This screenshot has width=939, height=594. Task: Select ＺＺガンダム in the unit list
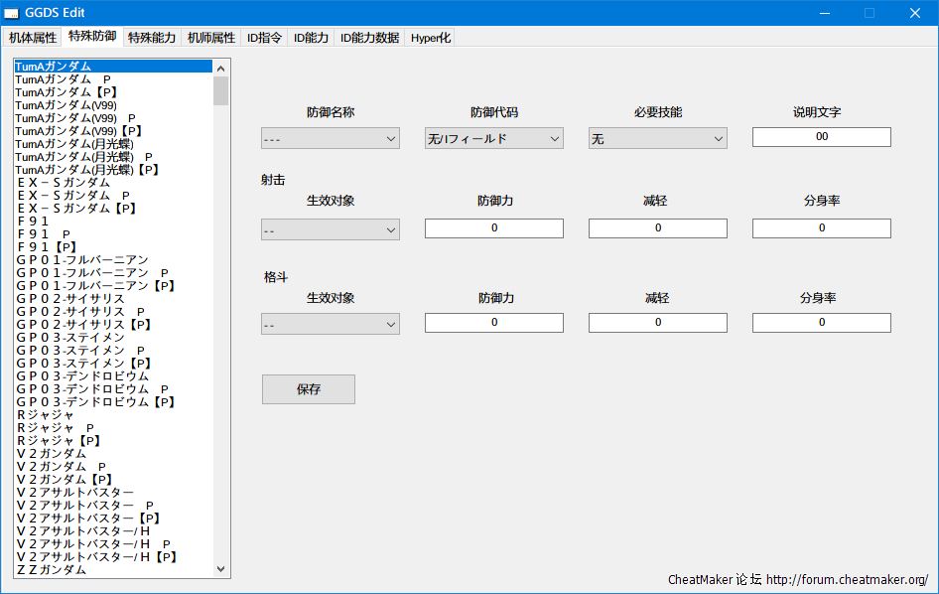pos(52,570)
